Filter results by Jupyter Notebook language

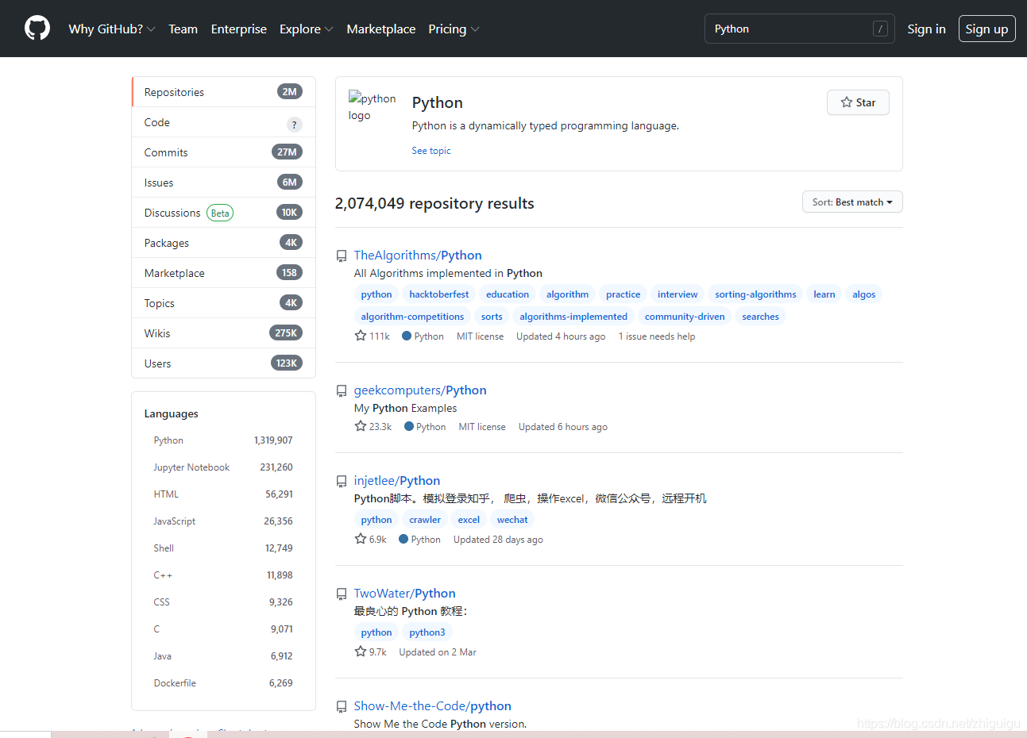(223, 467)
